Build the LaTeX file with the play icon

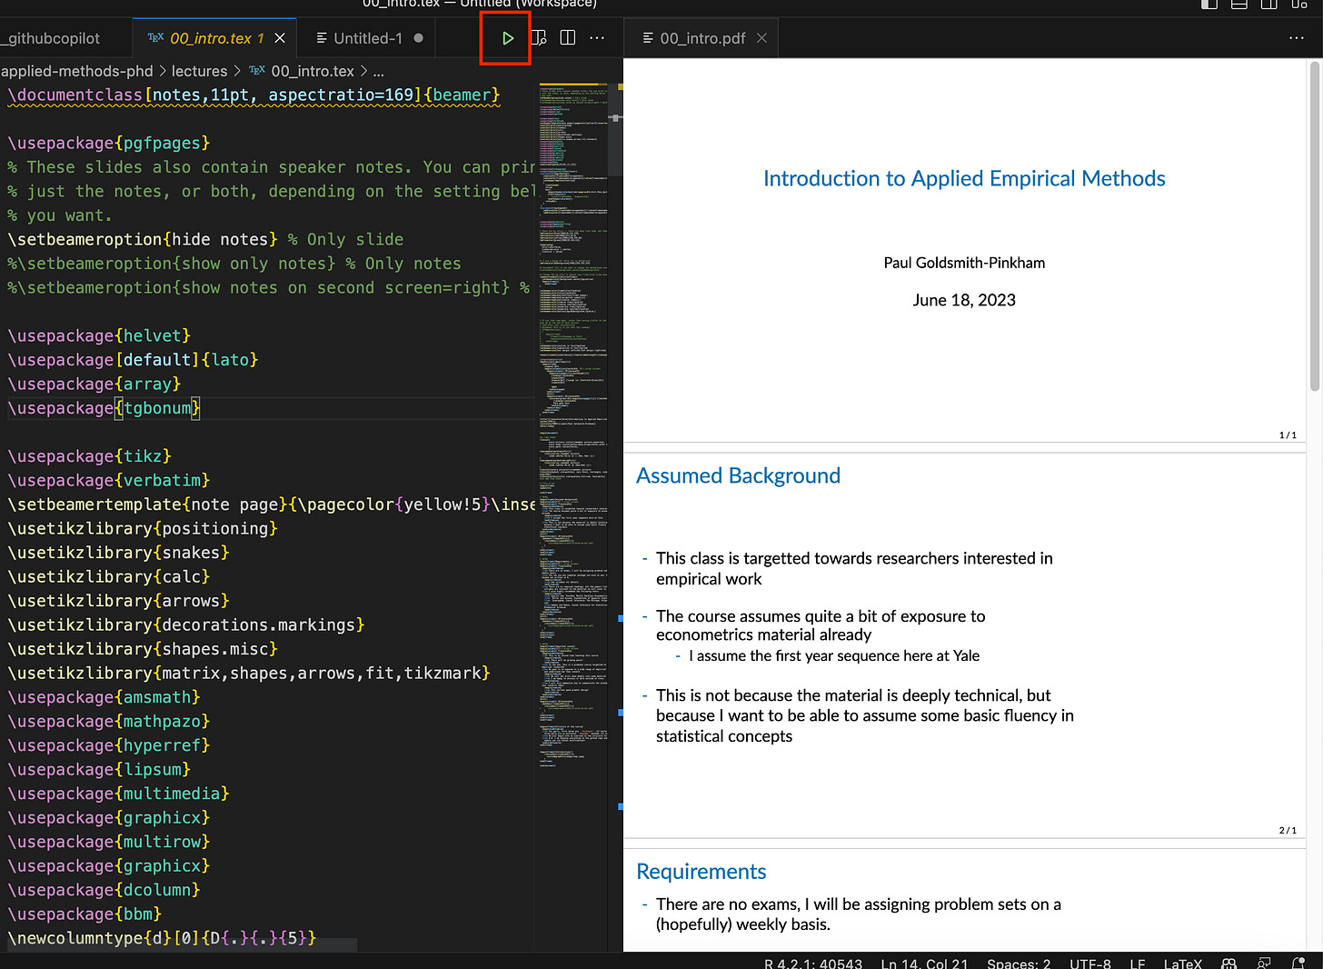[506, 38]
